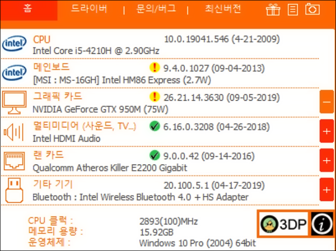Click audio driver version 6.16.0.3208
Screen dimensions: 336x251
[x=217, y=127]
